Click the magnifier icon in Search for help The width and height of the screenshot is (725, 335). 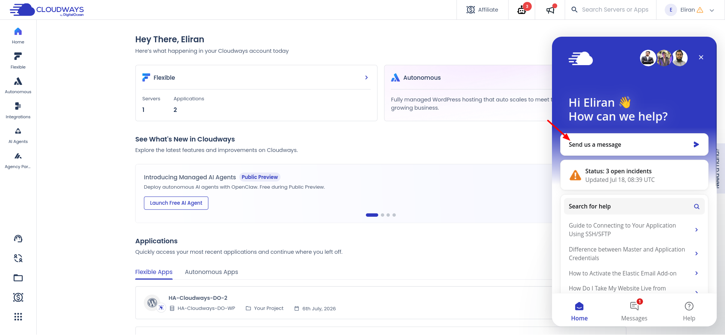point(697,206)
